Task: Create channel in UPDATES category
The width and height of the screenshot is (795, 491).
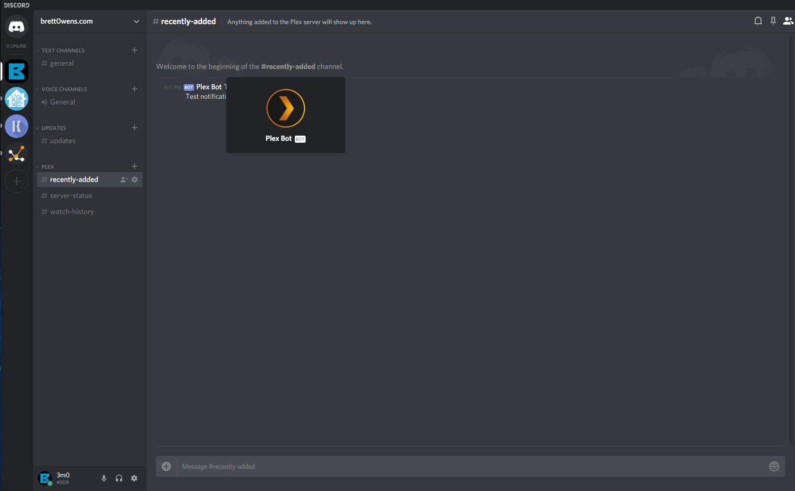Action: click(x=135, y=128)
